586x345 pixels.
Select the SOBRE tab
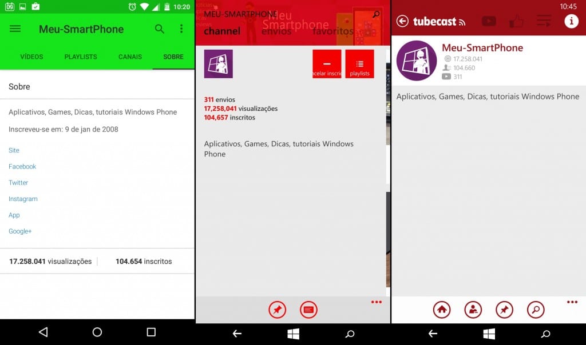click(173, 57)
